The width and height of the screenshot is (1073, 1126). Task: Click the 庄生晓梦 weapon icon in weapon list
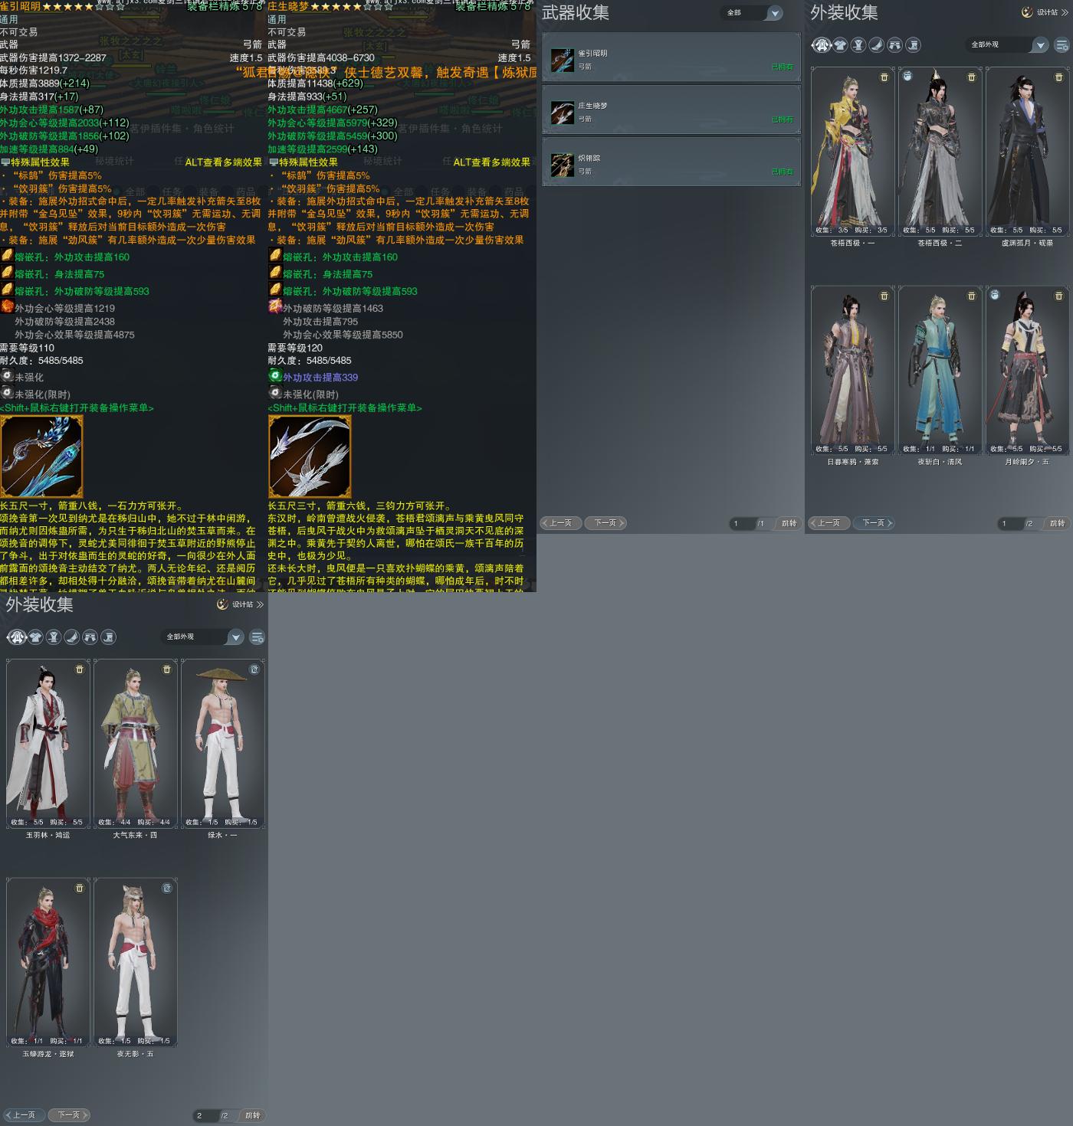tap(562, 113)
